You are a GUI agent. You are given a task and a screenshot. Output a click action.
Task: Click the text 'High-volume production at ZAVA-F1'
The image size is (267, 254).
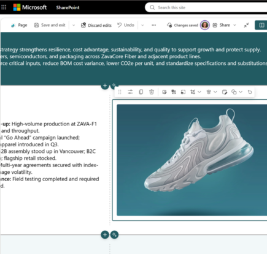pyautogui.click(x=54, y=124)
